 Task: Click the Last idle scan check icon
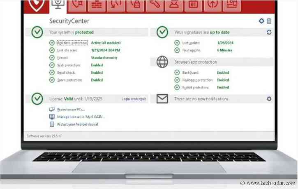[52, 50]
